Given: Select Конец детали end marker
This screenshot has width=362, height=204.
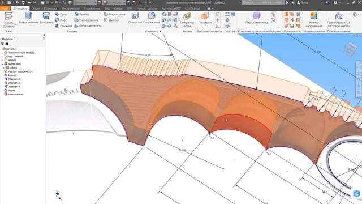Looking at the screenshot, I should (14, 94).
